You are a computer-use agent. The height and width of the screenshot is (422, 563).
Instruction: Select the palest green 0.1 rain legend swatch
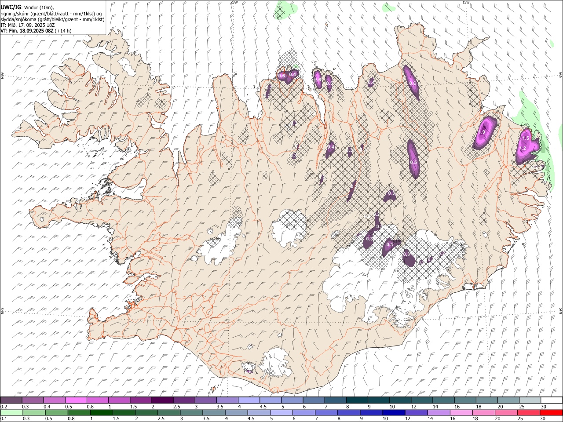click(11, 412)
